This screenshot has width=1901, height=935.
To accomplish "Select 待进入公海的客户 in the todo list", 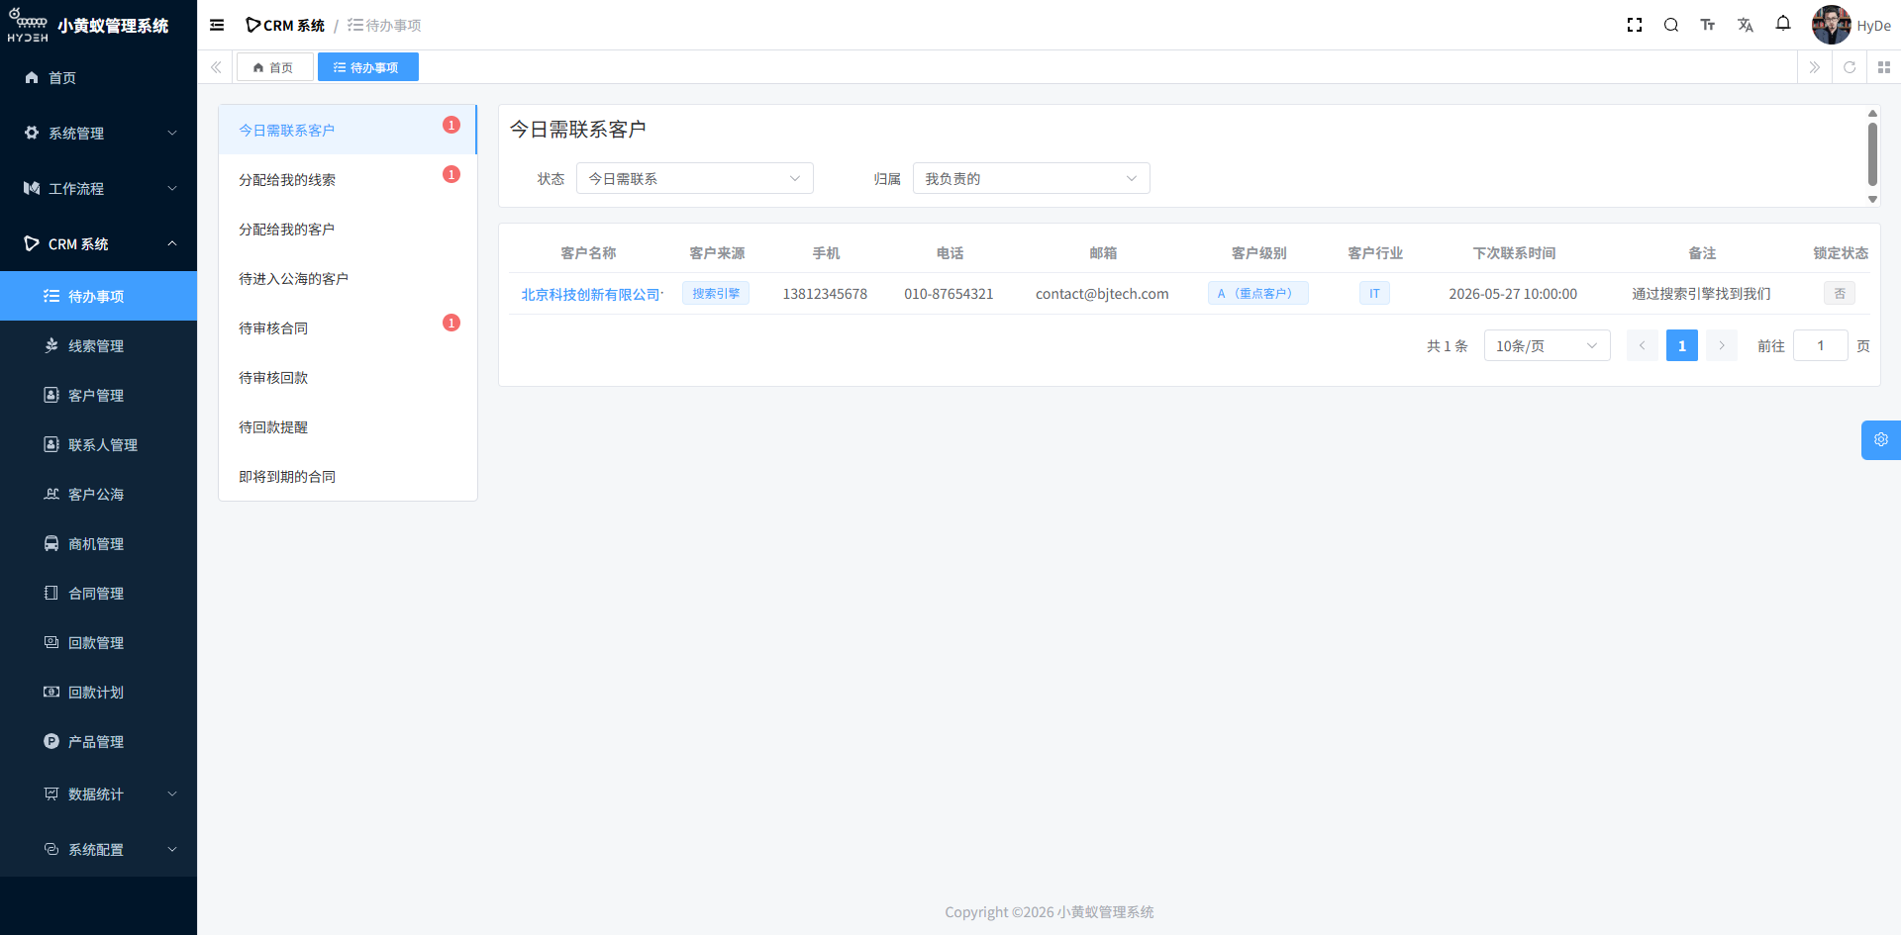I will click(347, 278).
